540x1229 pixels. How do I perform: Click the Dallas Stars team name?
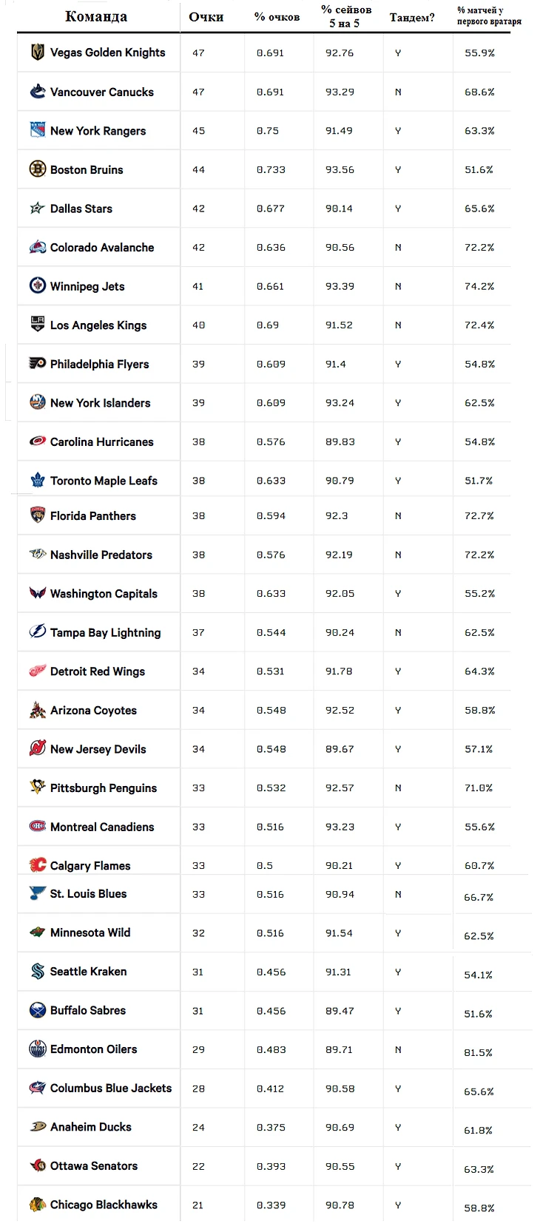coord(81,209)
